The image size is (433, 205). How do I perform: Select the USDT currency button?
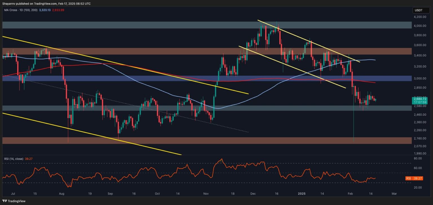tap(421, 10)
